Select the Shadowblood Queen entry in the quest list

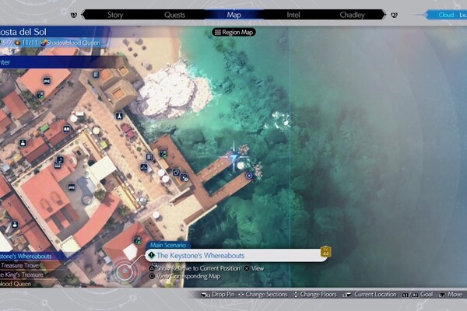click(16, 284)
